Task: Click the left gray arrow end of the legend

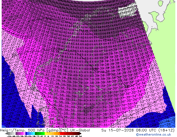Action: pyautogui.click(x=6, y=134)
